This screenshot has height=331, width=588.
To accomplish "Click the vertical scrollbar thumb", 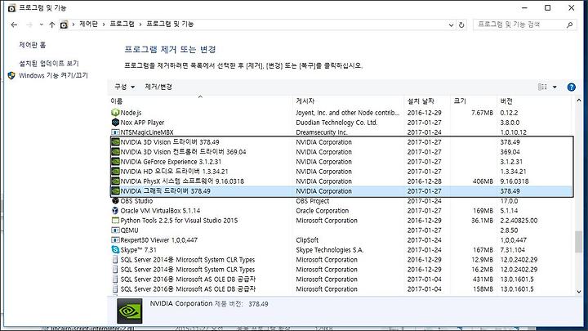I will pos(579,242).
